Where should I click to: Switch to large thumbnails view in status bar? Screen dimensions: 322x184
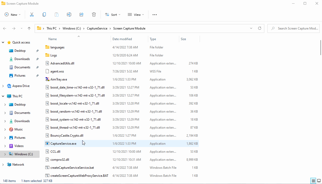(x=319, y=181)
